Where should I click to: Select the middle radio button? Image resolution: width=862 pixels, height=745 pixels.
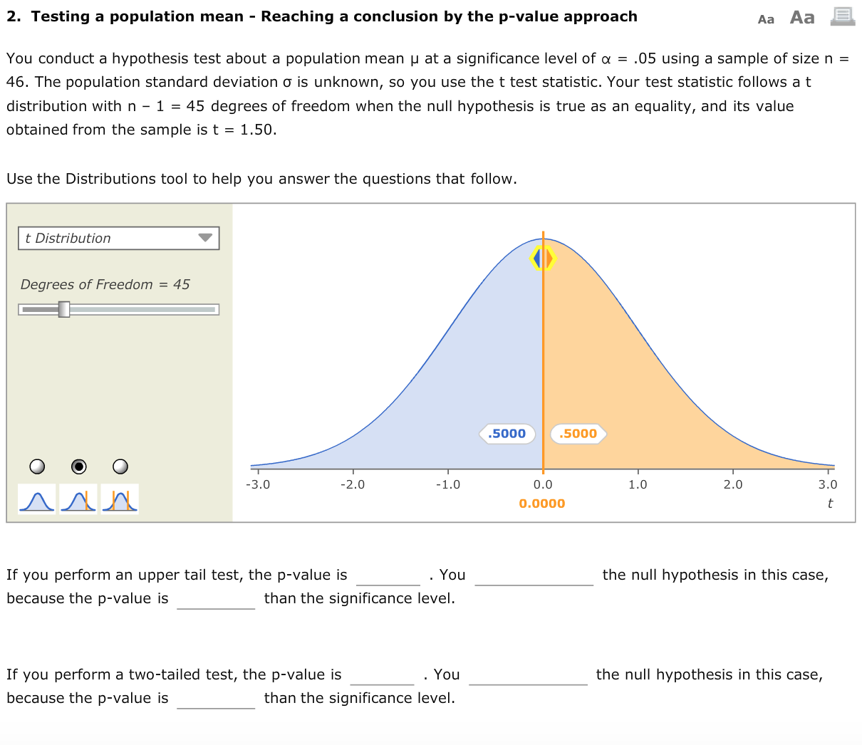click(x=78, y=467)
